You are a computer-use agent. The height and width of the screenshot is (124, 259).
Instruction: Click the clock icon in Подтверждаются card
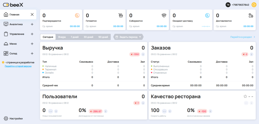pyautogui.click(x=77, y=15)
